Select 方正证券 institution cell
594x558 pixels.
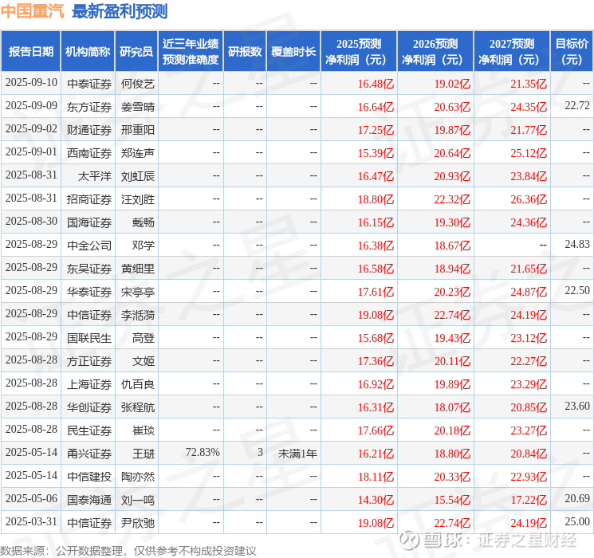click(x=89, y=361)
